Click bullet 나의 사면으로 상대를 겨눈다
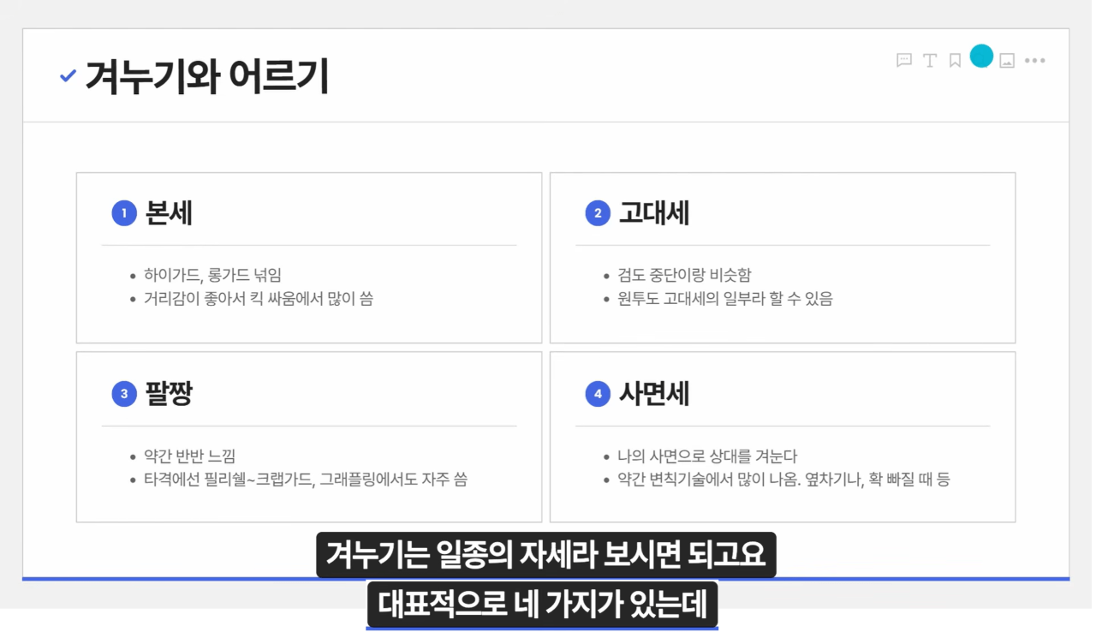This screenshot has width=1096, height=632. pos(707,456)
